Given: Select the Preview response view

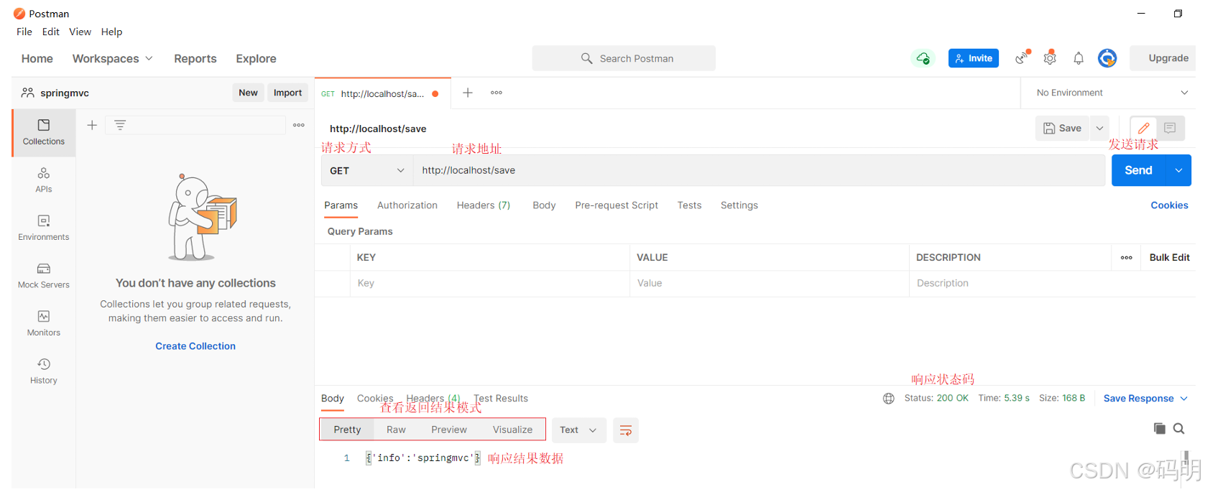Looking at the screenshot, I should click(449, 430).
